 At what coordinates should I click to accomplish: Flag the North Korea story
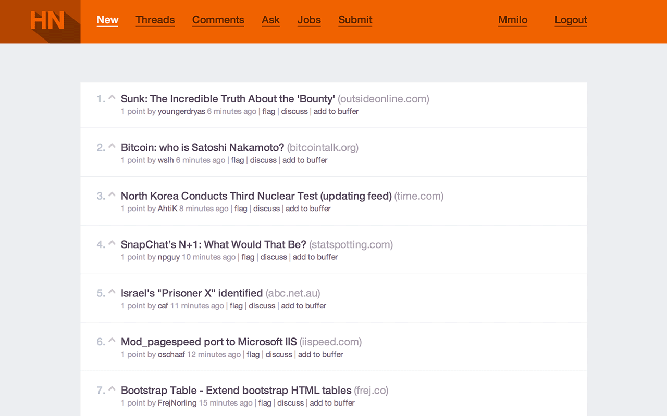click(241, 209)
